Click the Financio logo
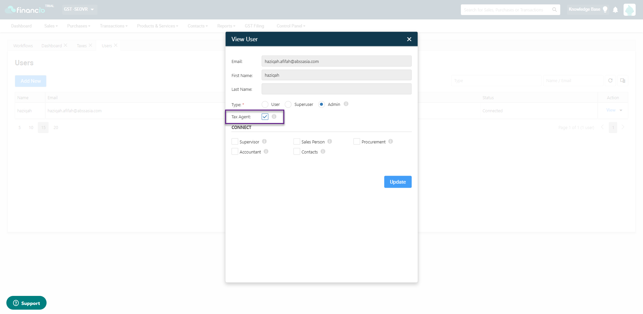Screen dimensions: 643x314 tap(25, 10)
